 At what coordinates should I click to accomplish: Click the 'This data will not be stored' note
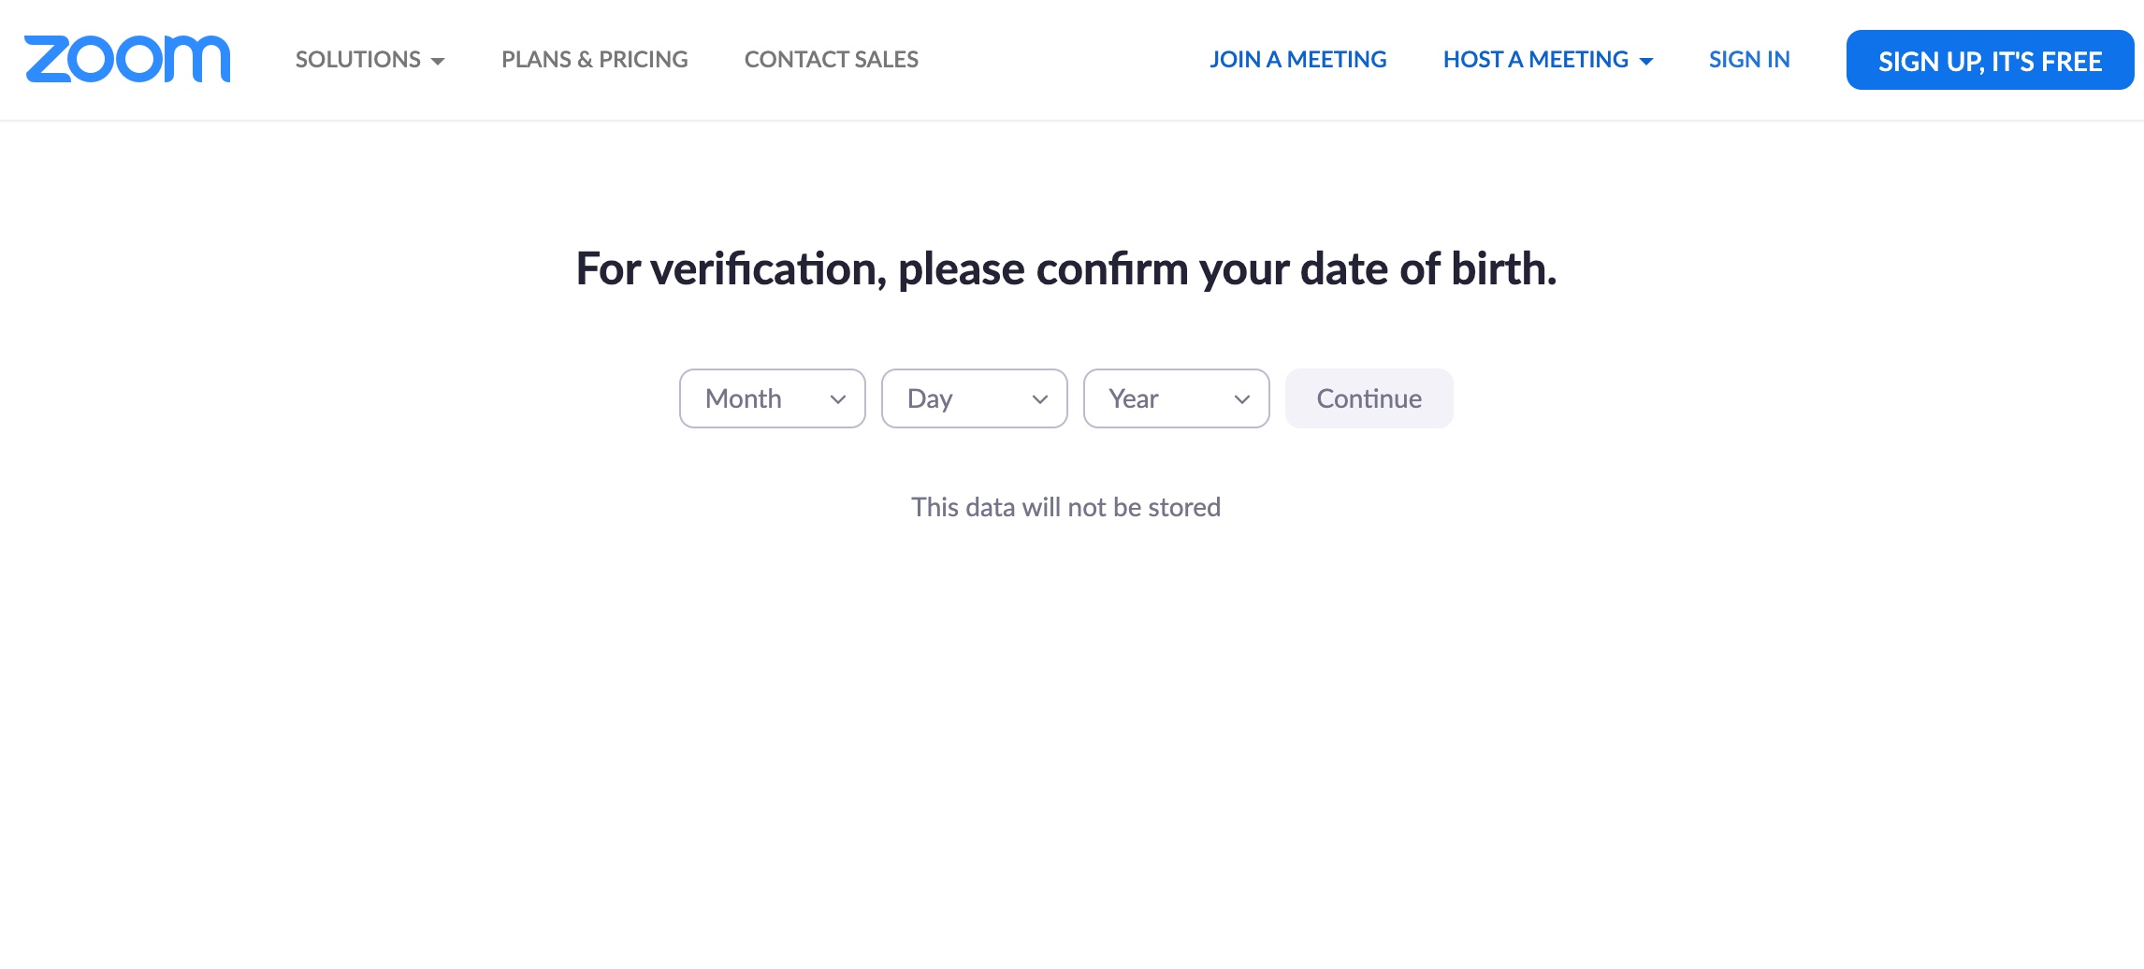point(1066,507)
